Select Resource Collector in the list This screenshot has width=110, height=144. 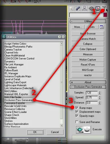[15, 109]
